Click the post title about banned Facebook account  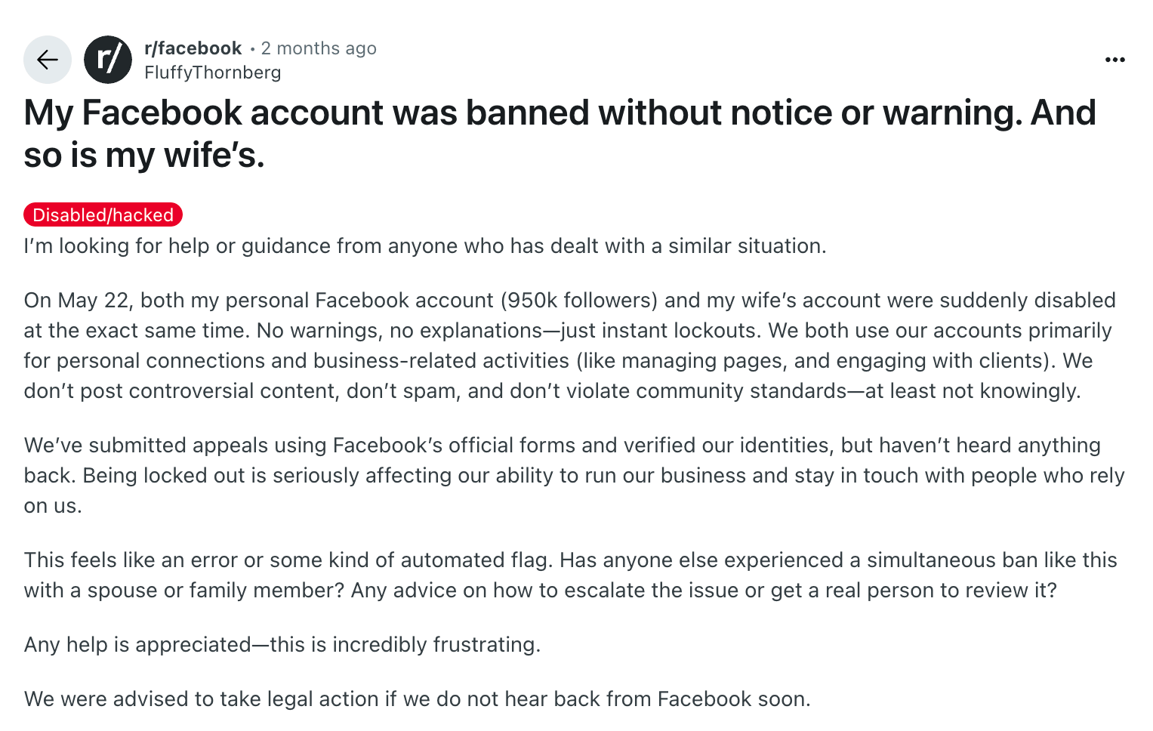[560, 134]
